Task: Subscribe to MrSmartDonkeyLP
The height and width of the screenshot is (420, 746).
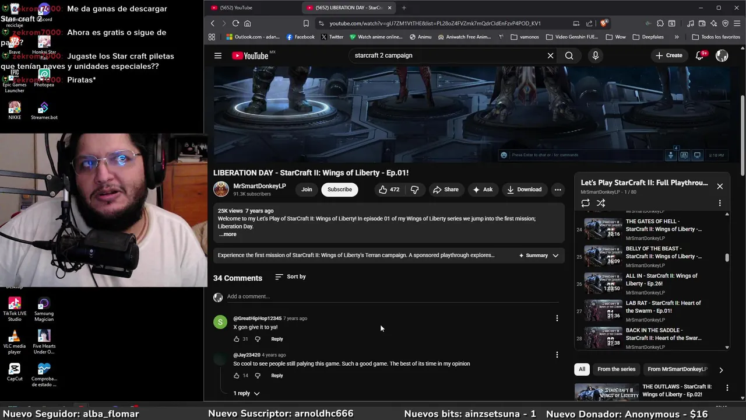Action: click(339, 190)
